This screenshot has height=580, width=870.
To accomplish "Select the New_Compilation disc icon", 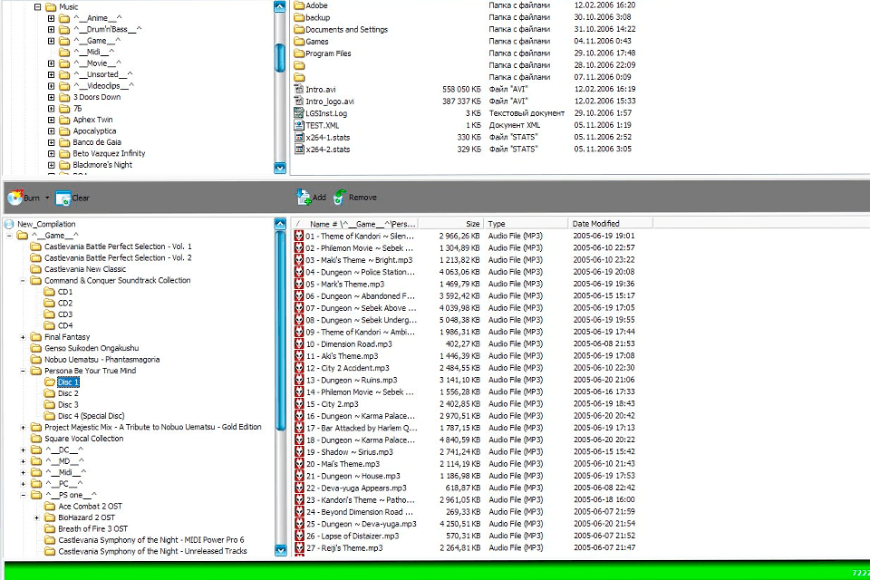I will point(9,224).
